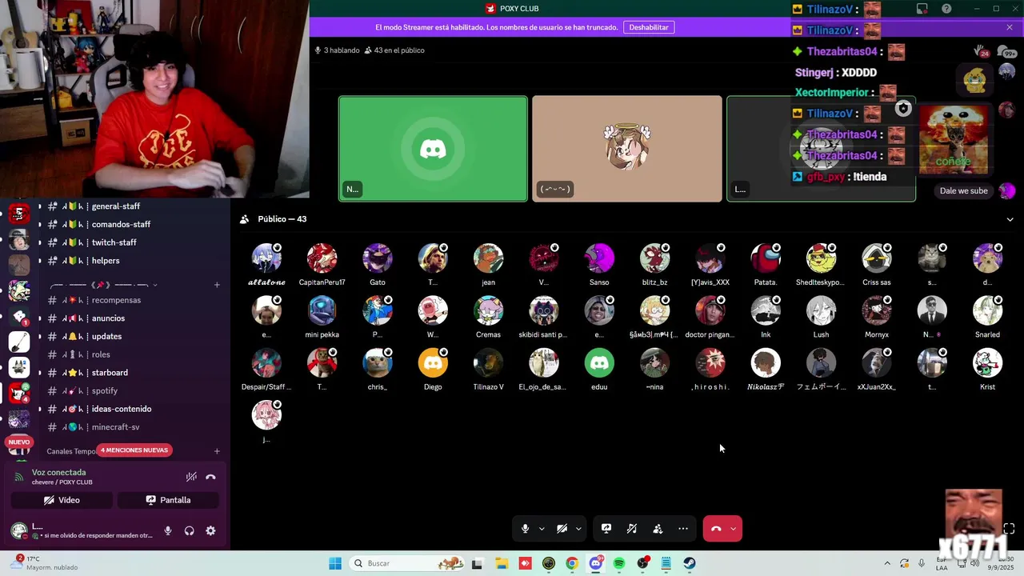Disable Streamer mode with Deshabilitar button
This screenshot has height=576, width=1024.
click(x=649, y=27)
